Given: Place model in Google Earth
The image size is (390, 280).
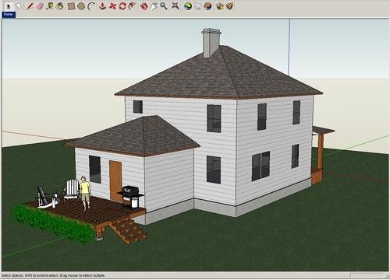Looking at the screenshot, I should click(208, 6).
